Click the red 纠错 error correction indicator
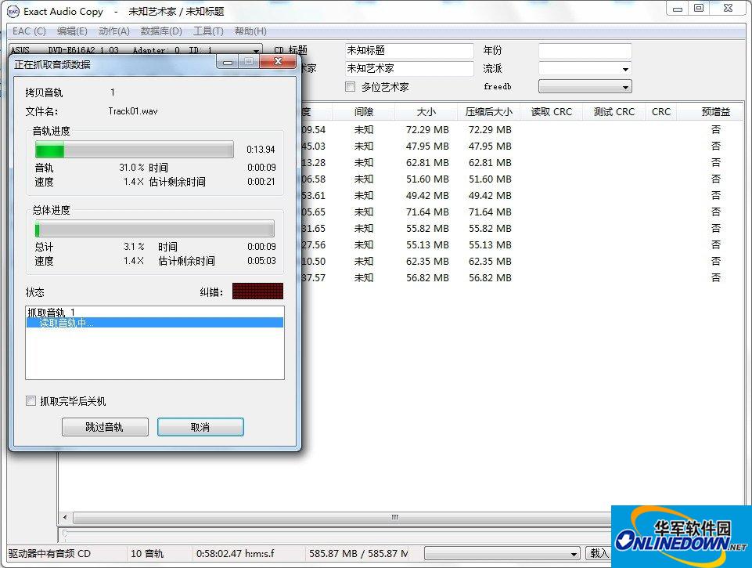 pyautogui.click(x=257, y=291)
